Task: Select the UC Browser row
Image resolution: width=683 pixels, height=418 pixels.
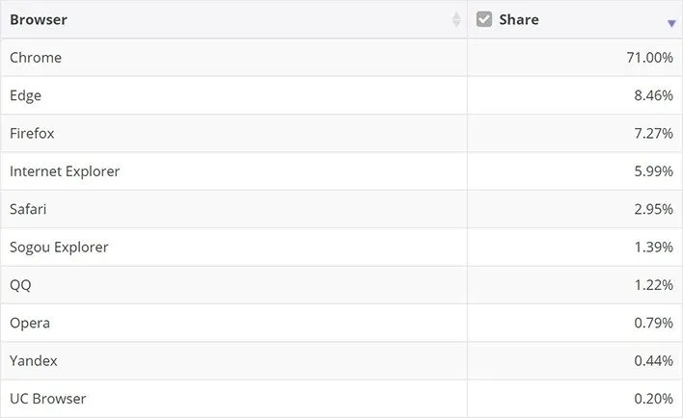Action: pos(48,398)
